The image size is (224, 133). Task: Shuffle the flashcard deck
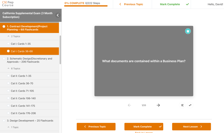(182, 105)
